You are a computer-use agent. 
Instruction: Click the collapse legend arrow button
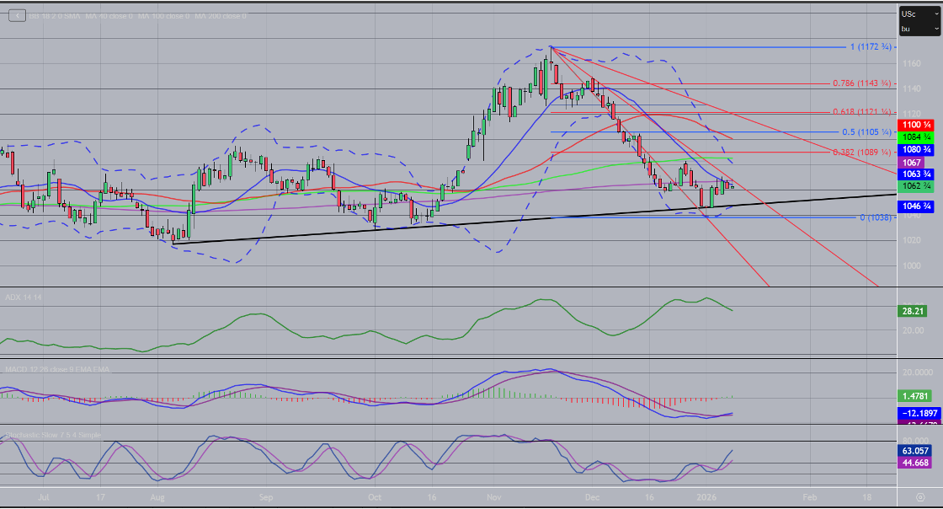tap(17, 15)
